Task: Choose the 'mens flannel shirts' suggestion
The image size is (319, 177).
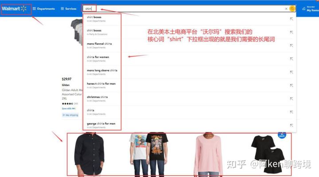Action: click(189, 45)
